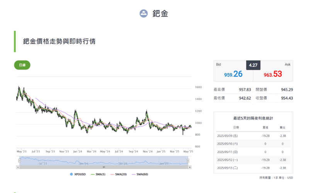Screen dimensions: 309x193
Task: Click the scrollbar grip thumb under navigator
Action: [x=104, y=167]
